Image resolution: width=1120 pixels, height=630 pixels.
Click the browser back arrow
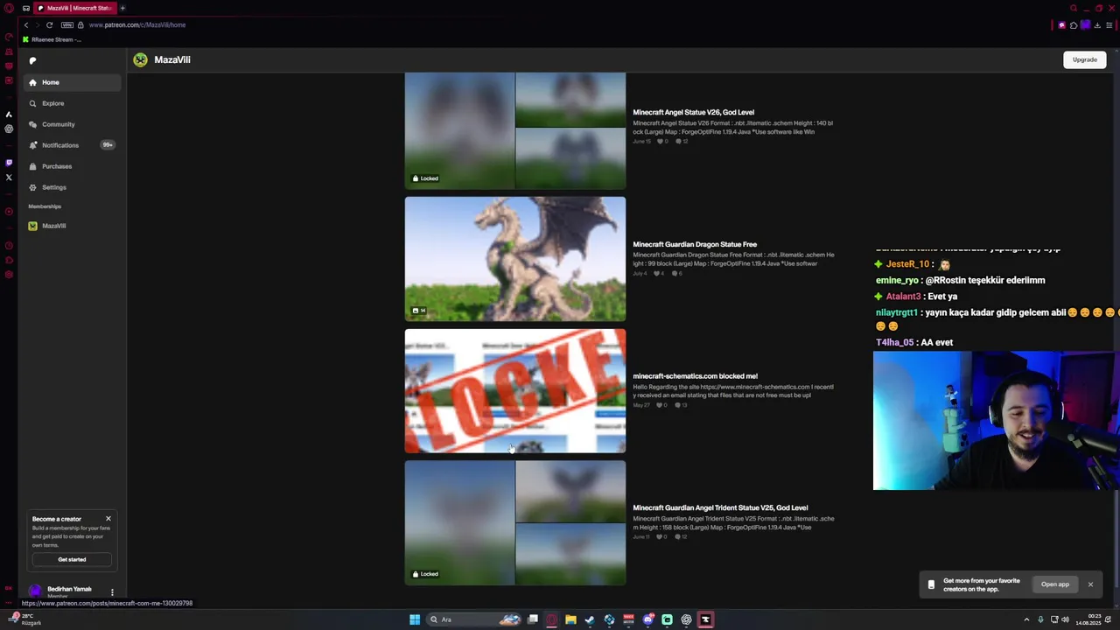point(26,24)
